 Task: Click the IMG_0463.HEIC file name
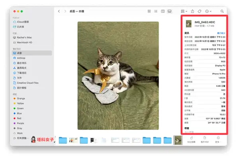(205, 22)
